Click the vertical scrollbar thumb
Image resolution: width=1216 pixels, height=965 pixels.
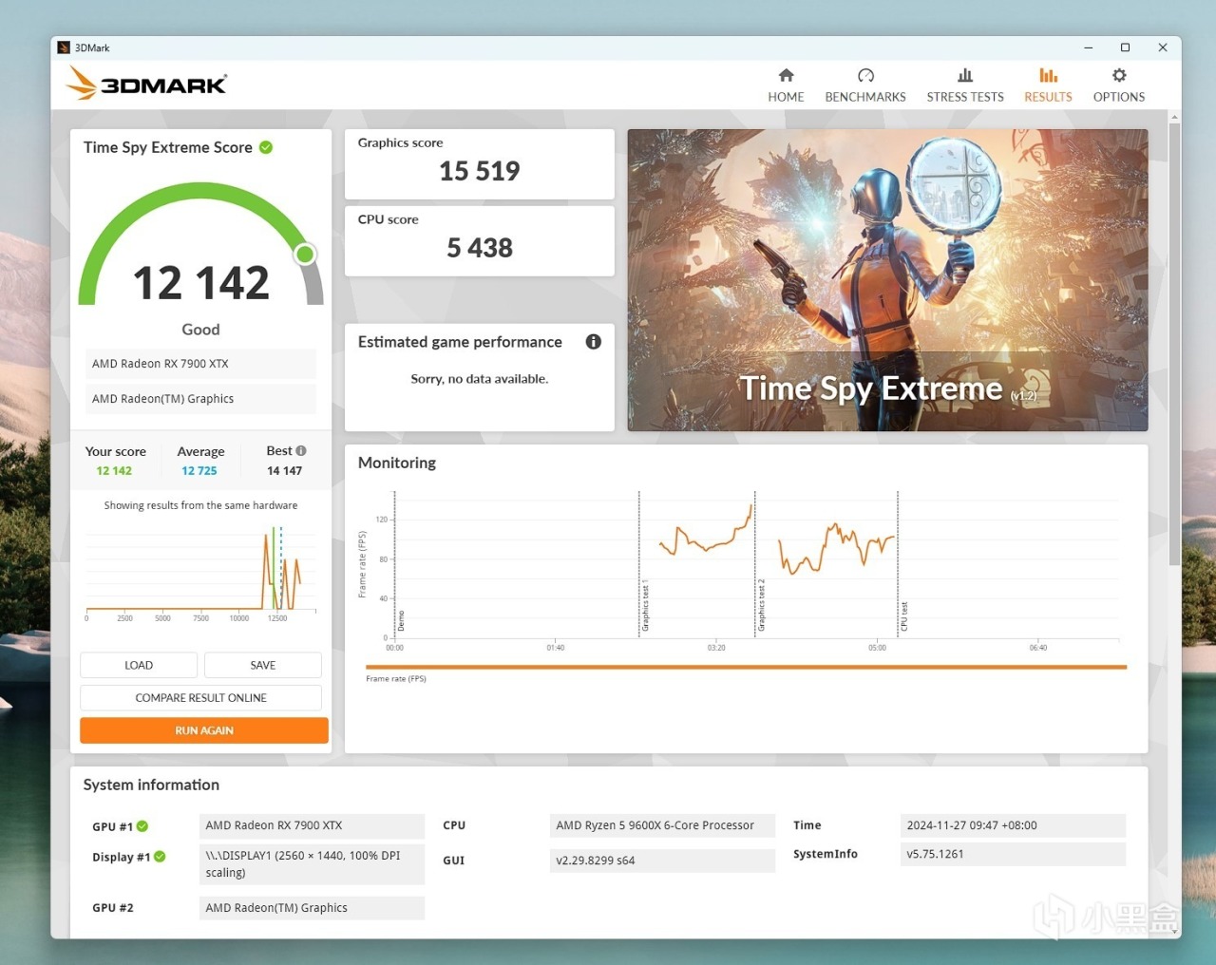[1175, 342]
